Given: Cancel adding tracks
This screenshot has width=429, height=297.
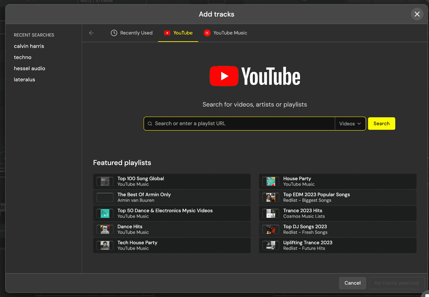Looking at the screenshot, I should point(352,283).
